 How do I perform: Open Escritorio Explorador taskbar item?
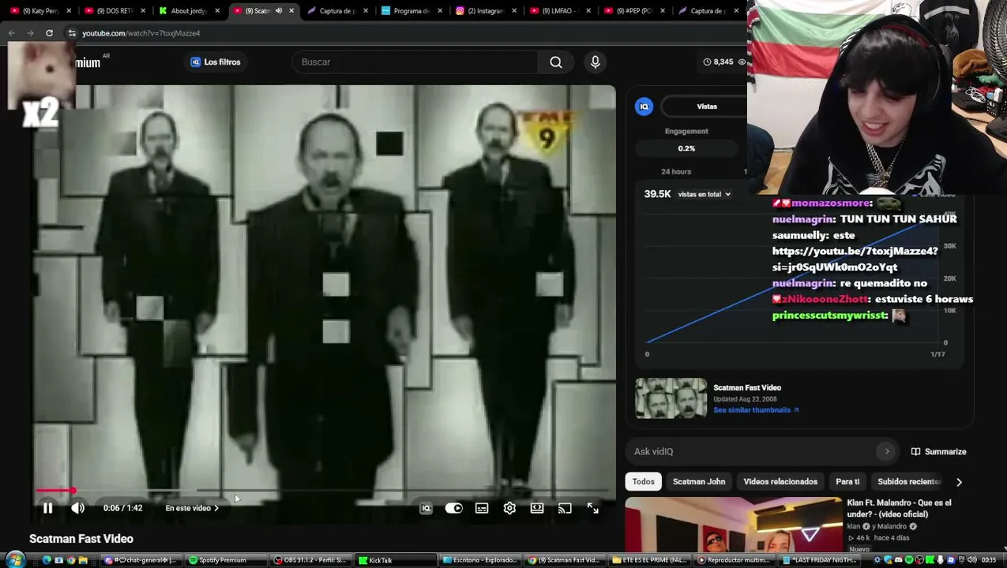coord(480,560)
